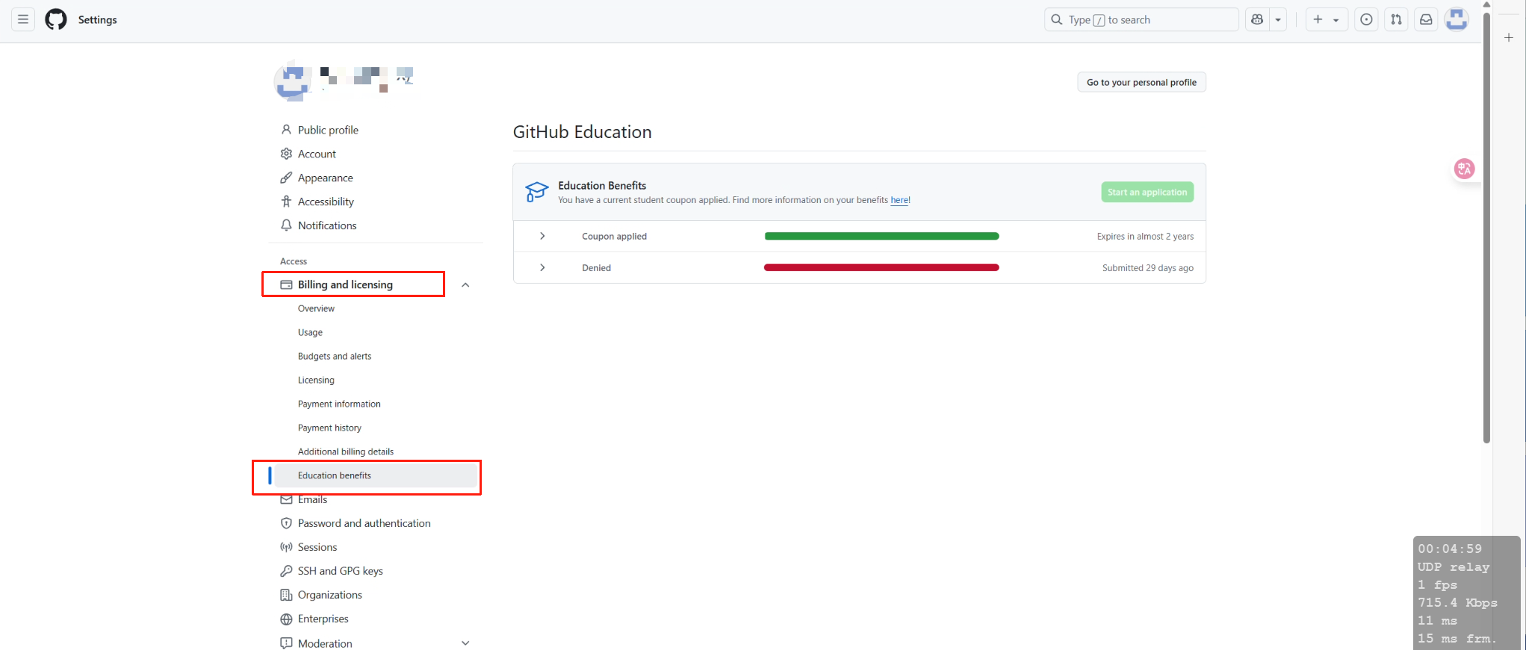Click 'Submitted 29 days ago' text
1526x650 pixels.
click(x=1148, y=268)
